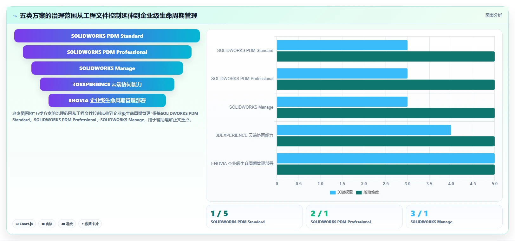Click blue bar for ENOVIA 企业级生命周期管理部署

pos(386,158)
